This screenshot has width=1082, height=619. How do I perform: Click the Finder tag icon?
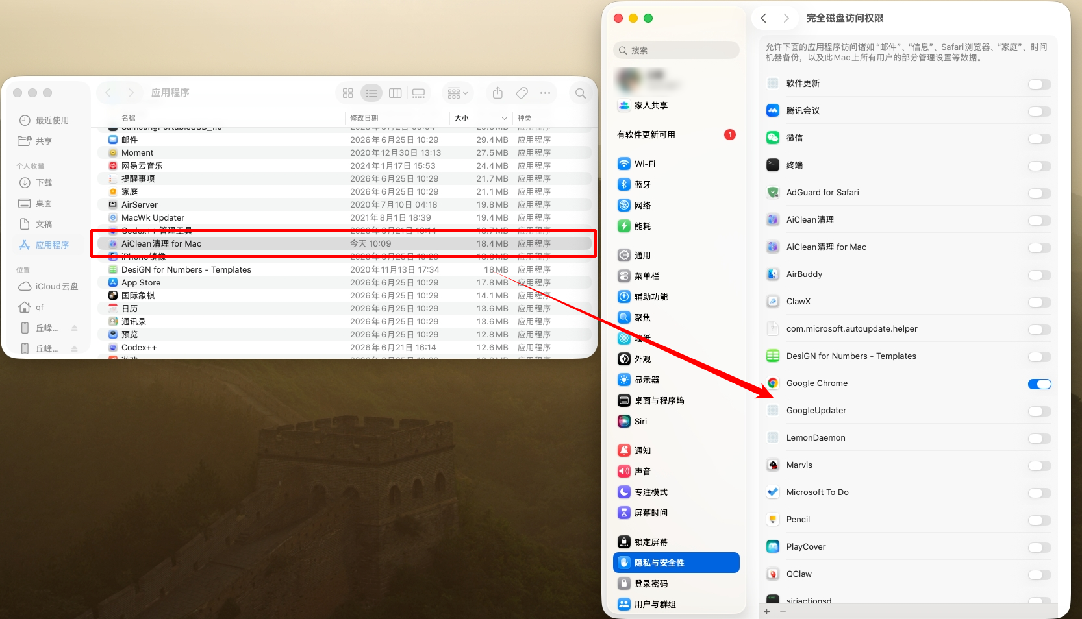(522, 93)
